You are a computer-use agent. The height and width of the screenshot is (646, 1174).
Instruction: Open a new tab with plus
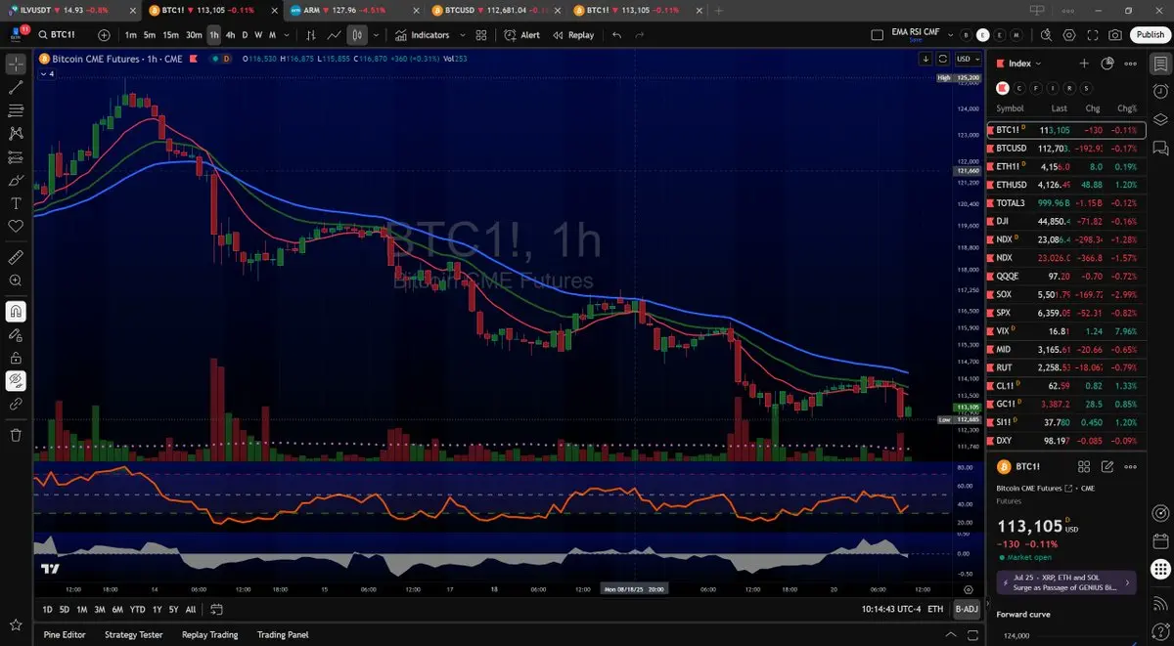click(x=719, y=10)
